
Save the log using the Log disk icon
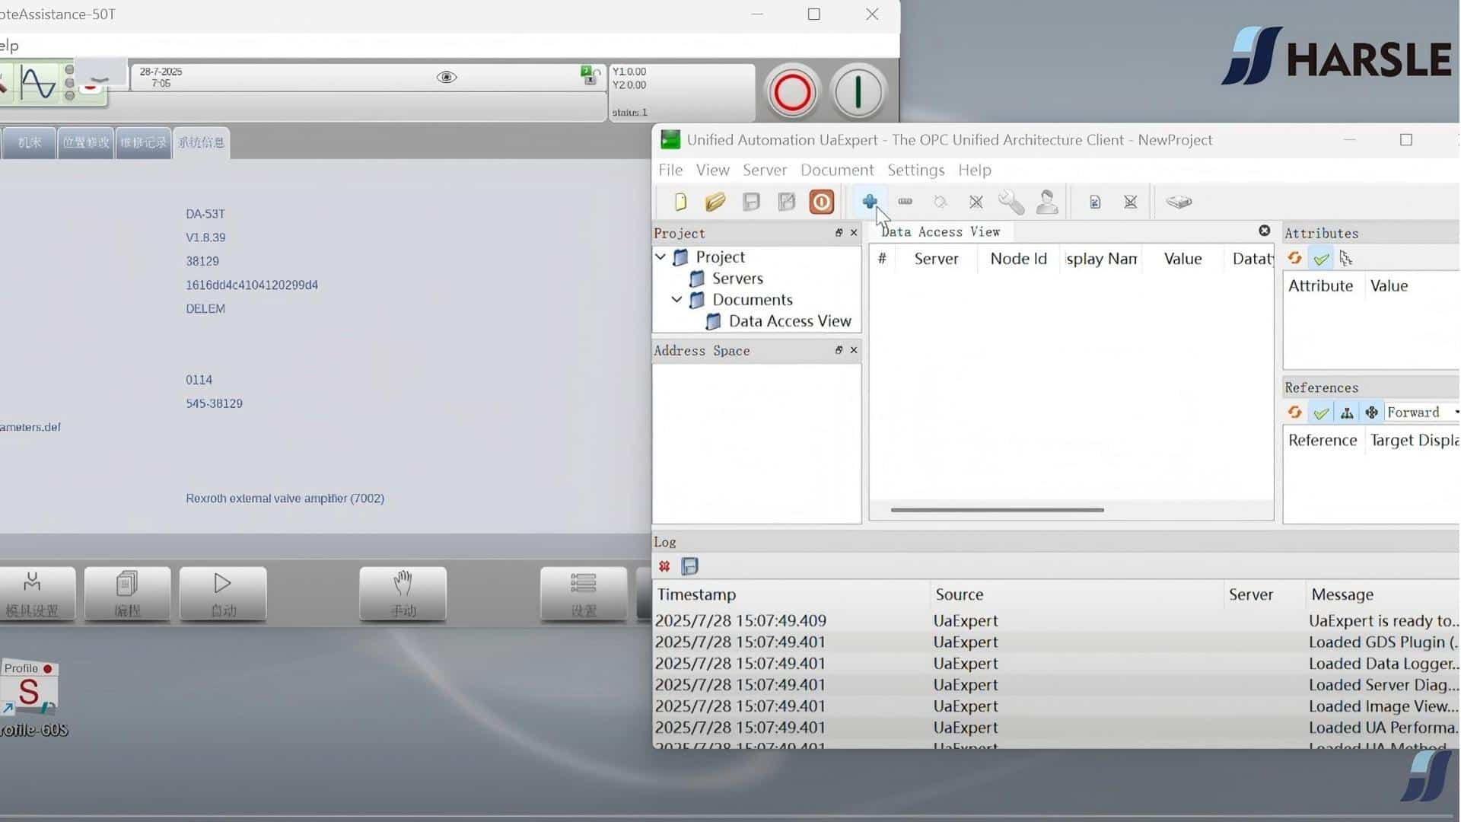pyautogui.click(x=689, y=566)
